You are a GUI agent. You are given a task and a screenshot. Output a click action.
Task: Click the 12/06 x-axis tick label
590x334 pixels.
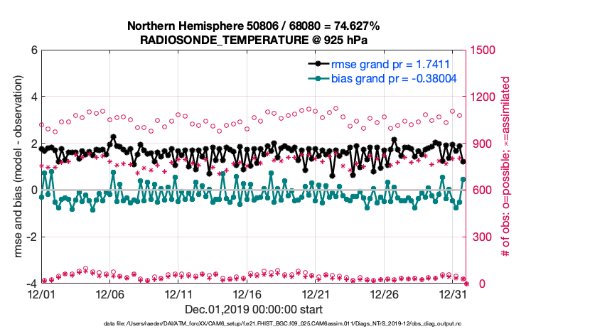coord(110,293)
